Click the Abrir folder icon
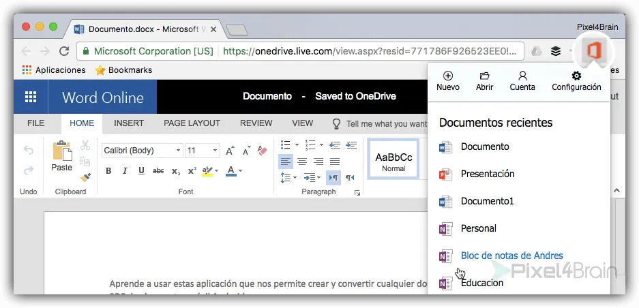 (x=485, y=76)
